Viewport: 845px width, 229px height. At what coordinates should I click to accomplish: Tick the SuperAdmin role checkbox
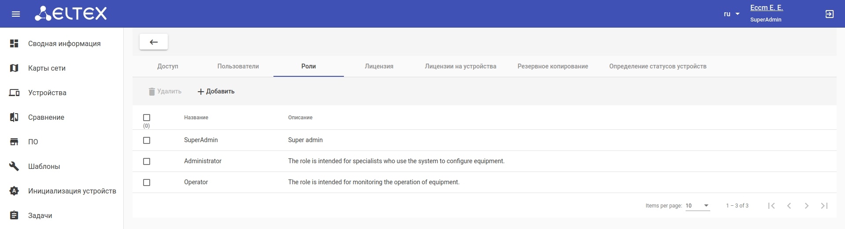coord(147,140)
